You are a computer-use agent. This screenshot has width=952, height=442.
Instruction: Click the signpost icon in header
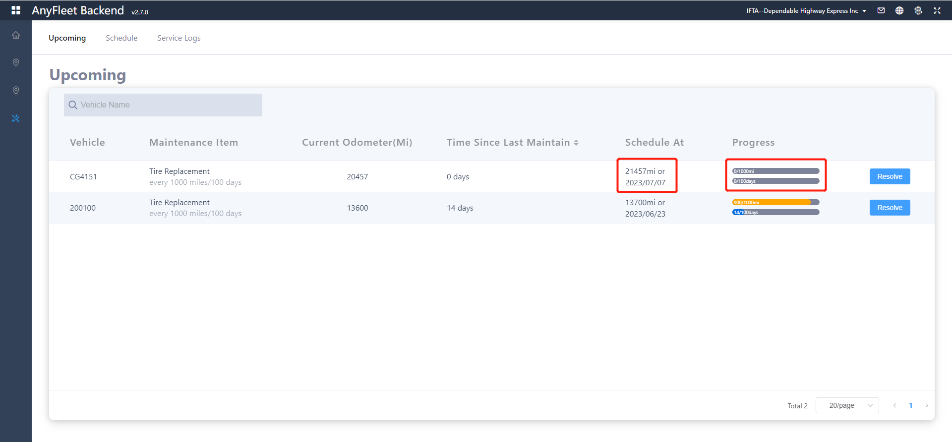tap(918, 10)
